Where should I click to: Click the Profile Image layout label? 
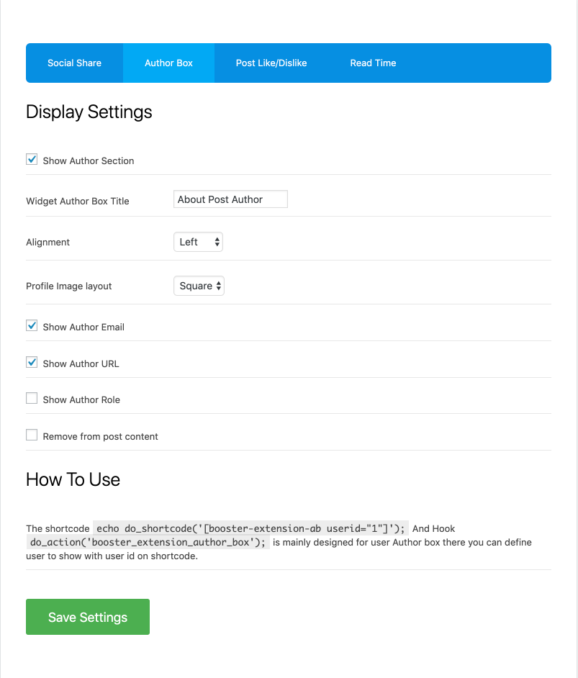coord(69,286)
